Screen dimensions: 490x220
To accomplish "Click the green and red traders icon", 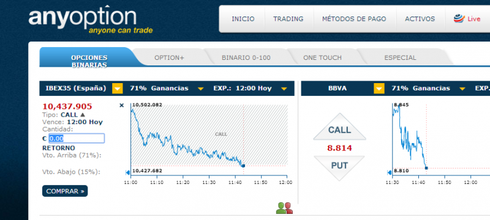I will pyautogui.click(x=284, y=208).
